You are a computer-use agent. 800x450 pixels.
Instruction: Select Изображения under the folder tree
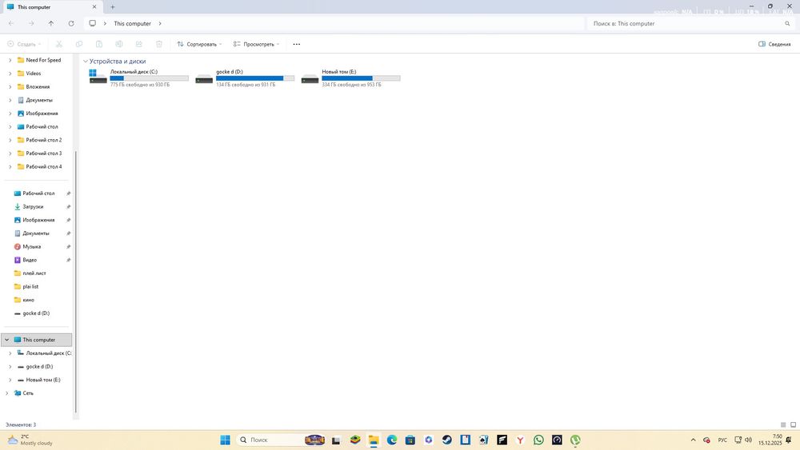coord(42,113)
